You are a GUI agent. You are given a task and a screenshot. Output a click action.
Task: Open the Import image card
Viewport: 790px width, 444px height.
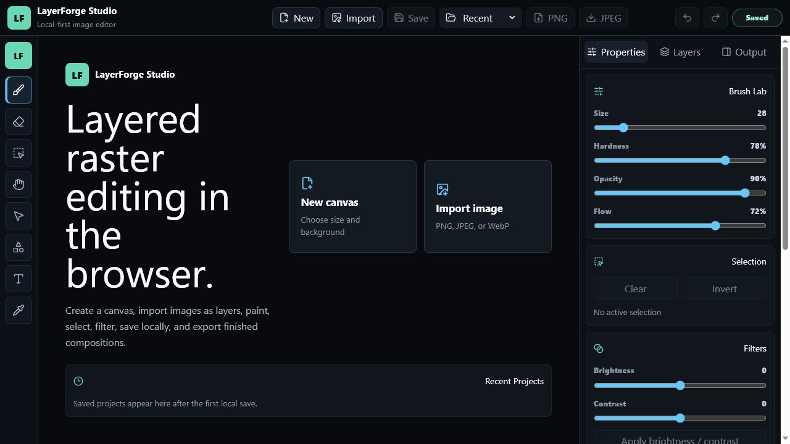pos(488,207)
